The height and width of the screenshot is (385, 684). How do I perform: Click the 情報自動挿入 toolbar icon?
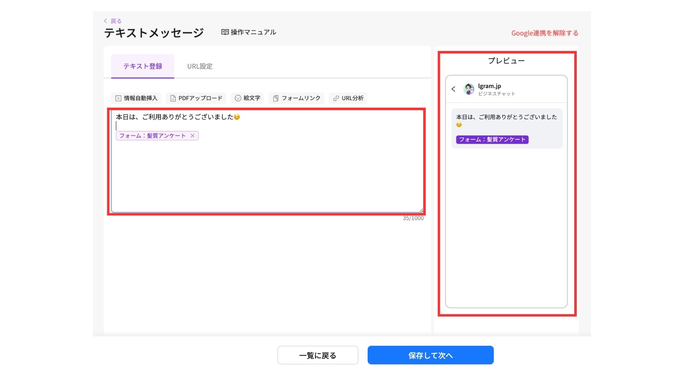(x=118, y=98)
